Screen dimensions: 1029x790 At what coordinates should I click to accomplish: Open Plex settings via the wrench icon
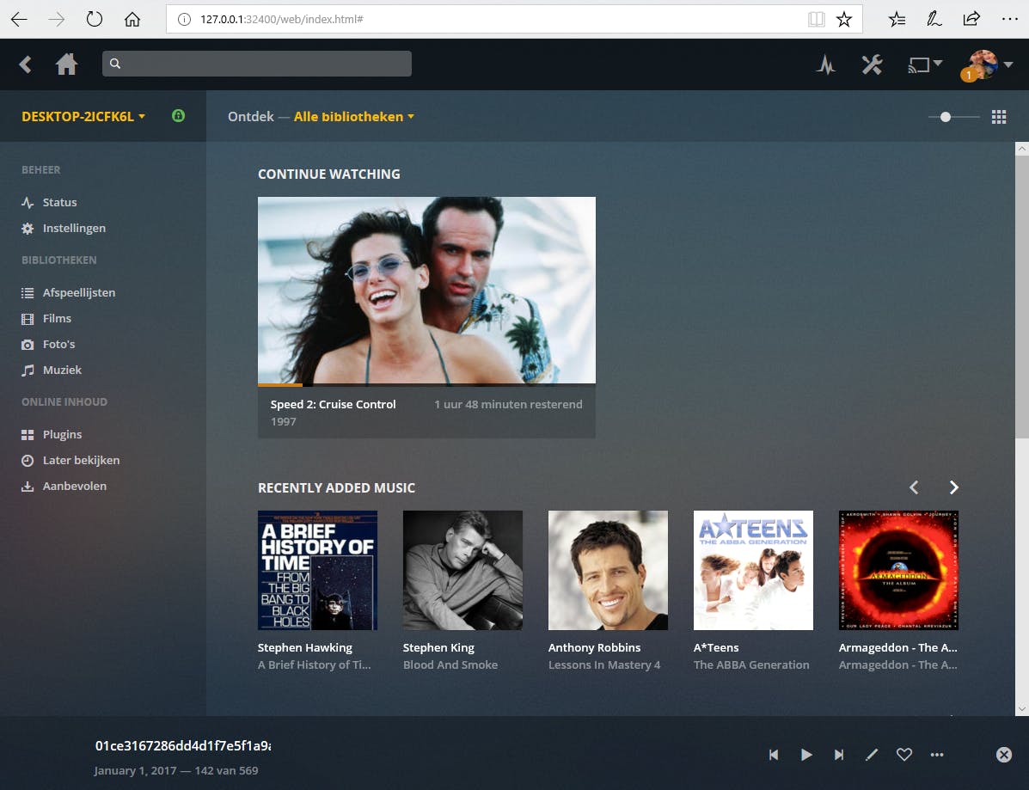pos(872,64)
